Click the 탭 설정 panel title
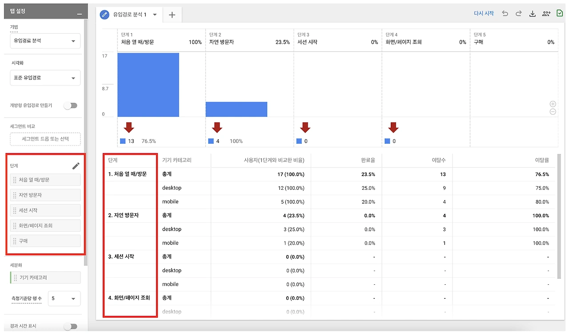569x334 pixels. 18,12
